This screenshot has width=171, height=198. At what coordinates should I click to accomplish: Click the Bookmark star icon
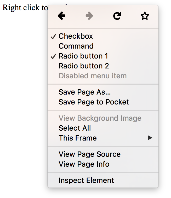pos(145,16)
